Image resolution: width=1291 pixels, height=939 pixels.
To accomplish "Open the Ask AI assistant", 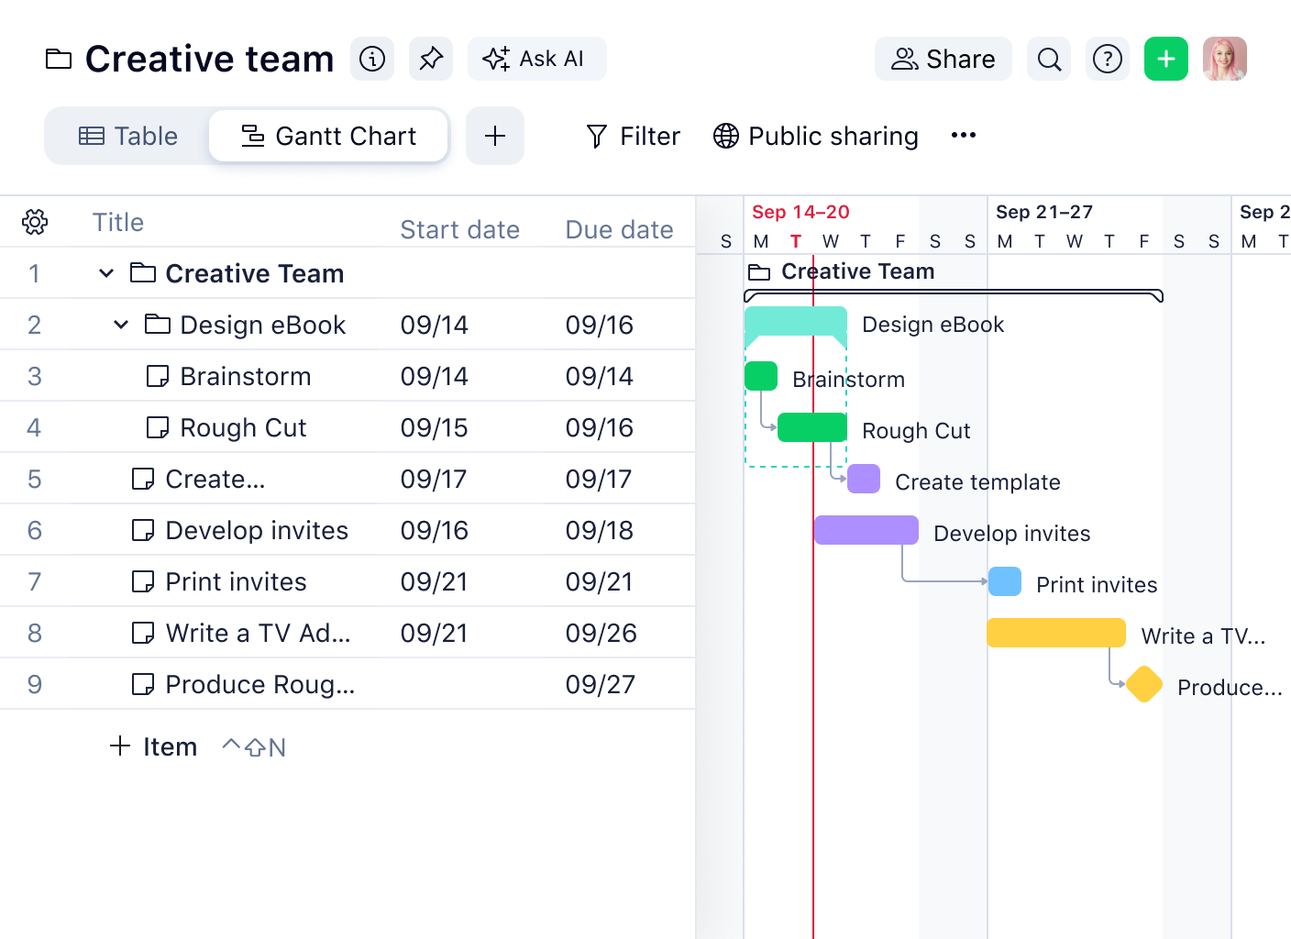I will point(536,59).
